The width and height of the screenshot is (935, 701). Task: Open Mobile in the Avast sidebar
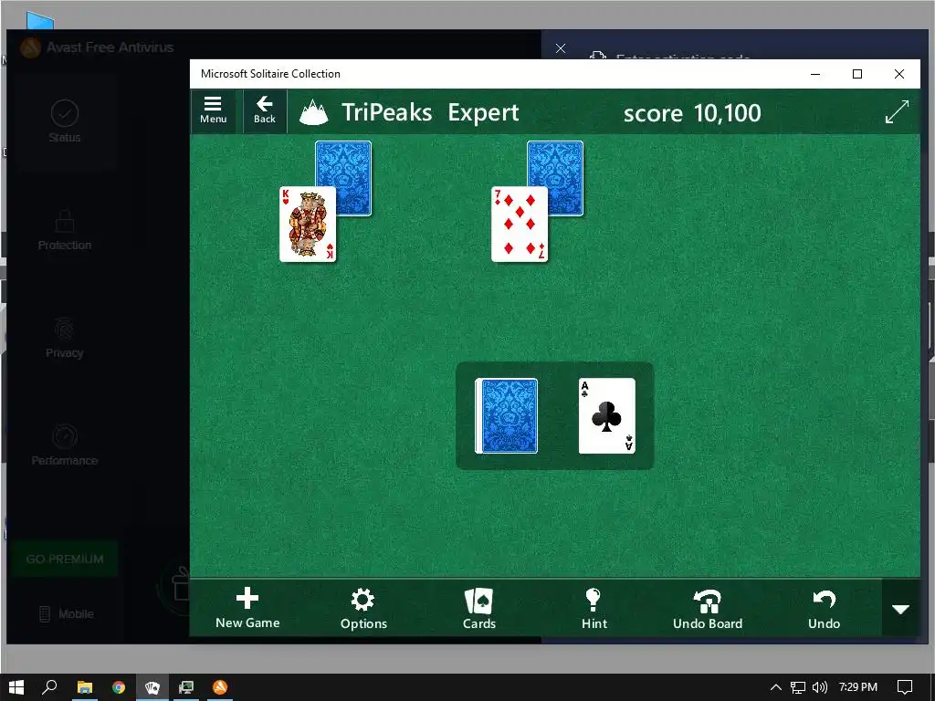[x=67, y=613]
